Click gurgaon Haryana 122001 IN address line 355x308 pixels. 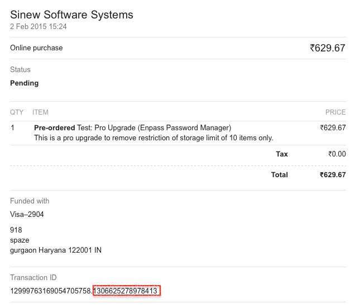56,250
